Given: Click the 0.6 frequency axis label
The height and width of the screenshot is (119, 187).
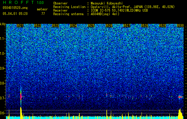Looking at the screenshot, I should coord(3,113).
